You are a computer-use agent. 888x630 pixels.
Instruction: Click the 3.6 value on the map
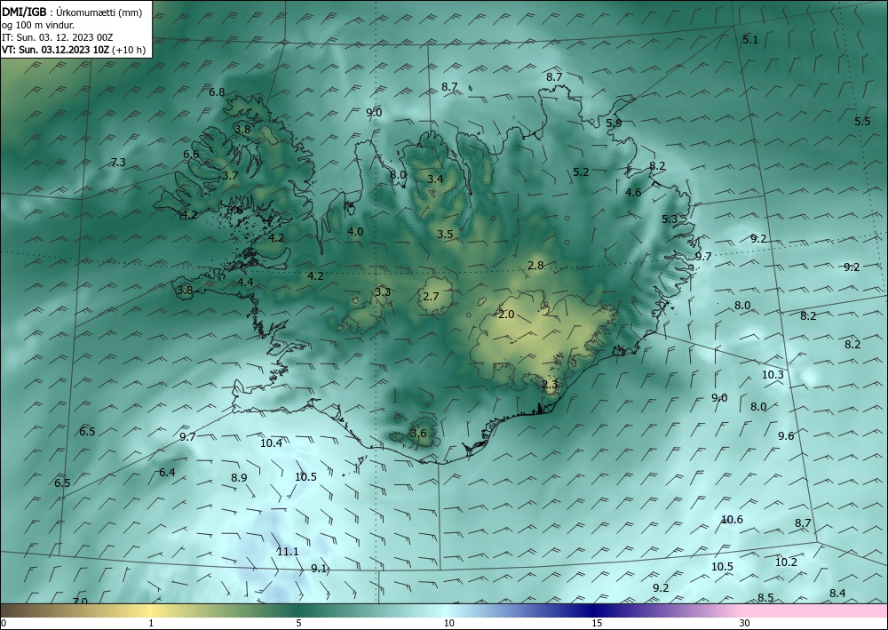[x=418, y=434]
